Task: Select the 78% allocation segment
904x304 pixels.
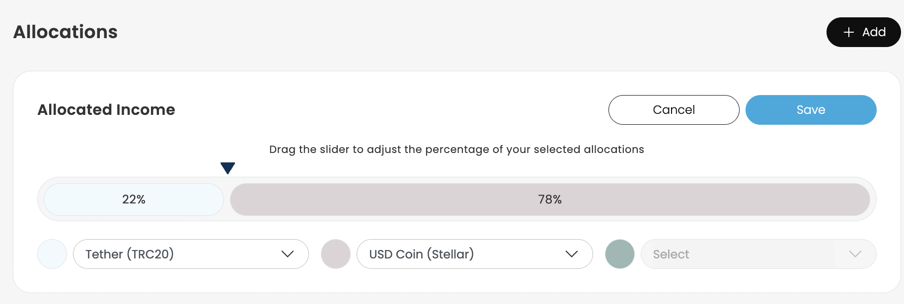Action: (549, 200)
